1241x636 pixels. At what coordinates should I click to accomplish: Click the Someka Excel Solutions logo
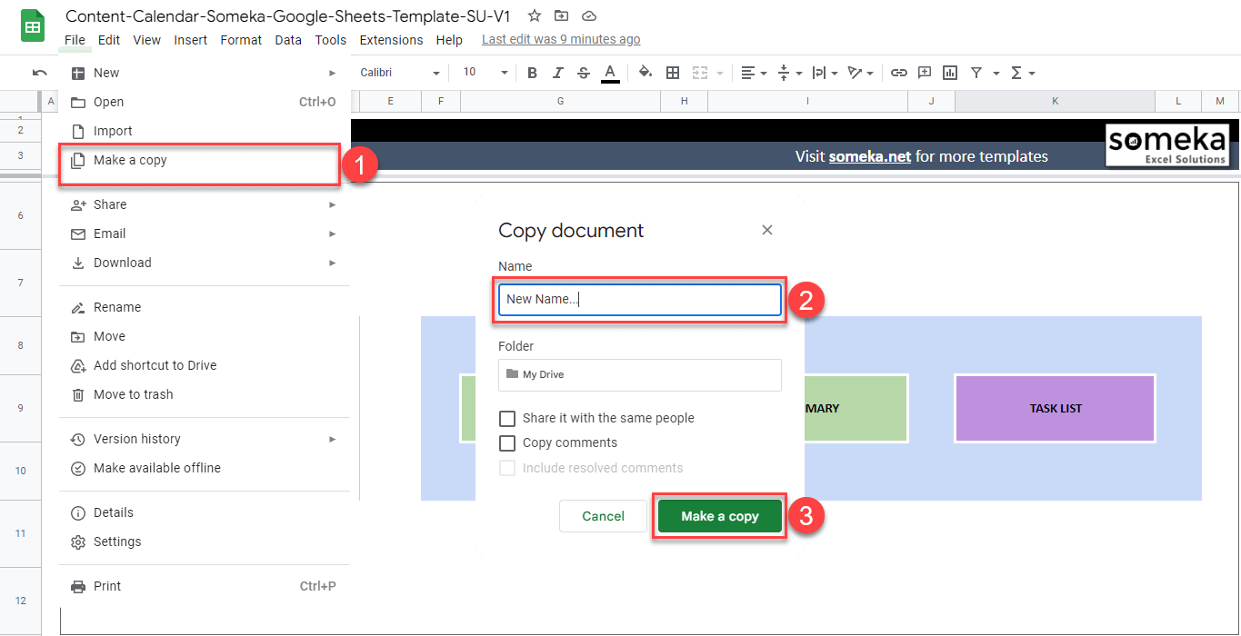[1167, 145]
